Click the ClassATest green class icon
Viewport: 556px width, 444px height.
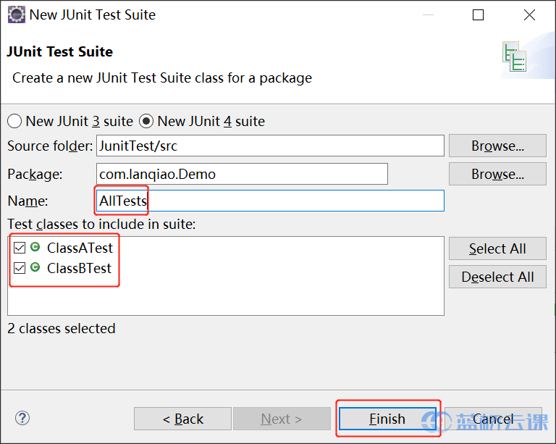[35, 247]
